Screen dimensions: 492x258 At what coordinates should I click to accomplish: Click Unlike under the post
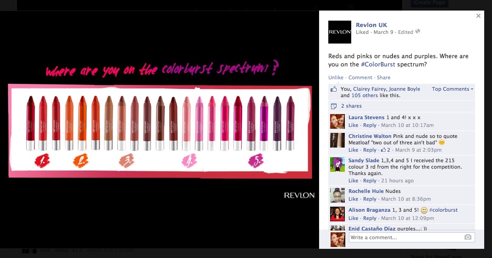click(x=336, y=77)
